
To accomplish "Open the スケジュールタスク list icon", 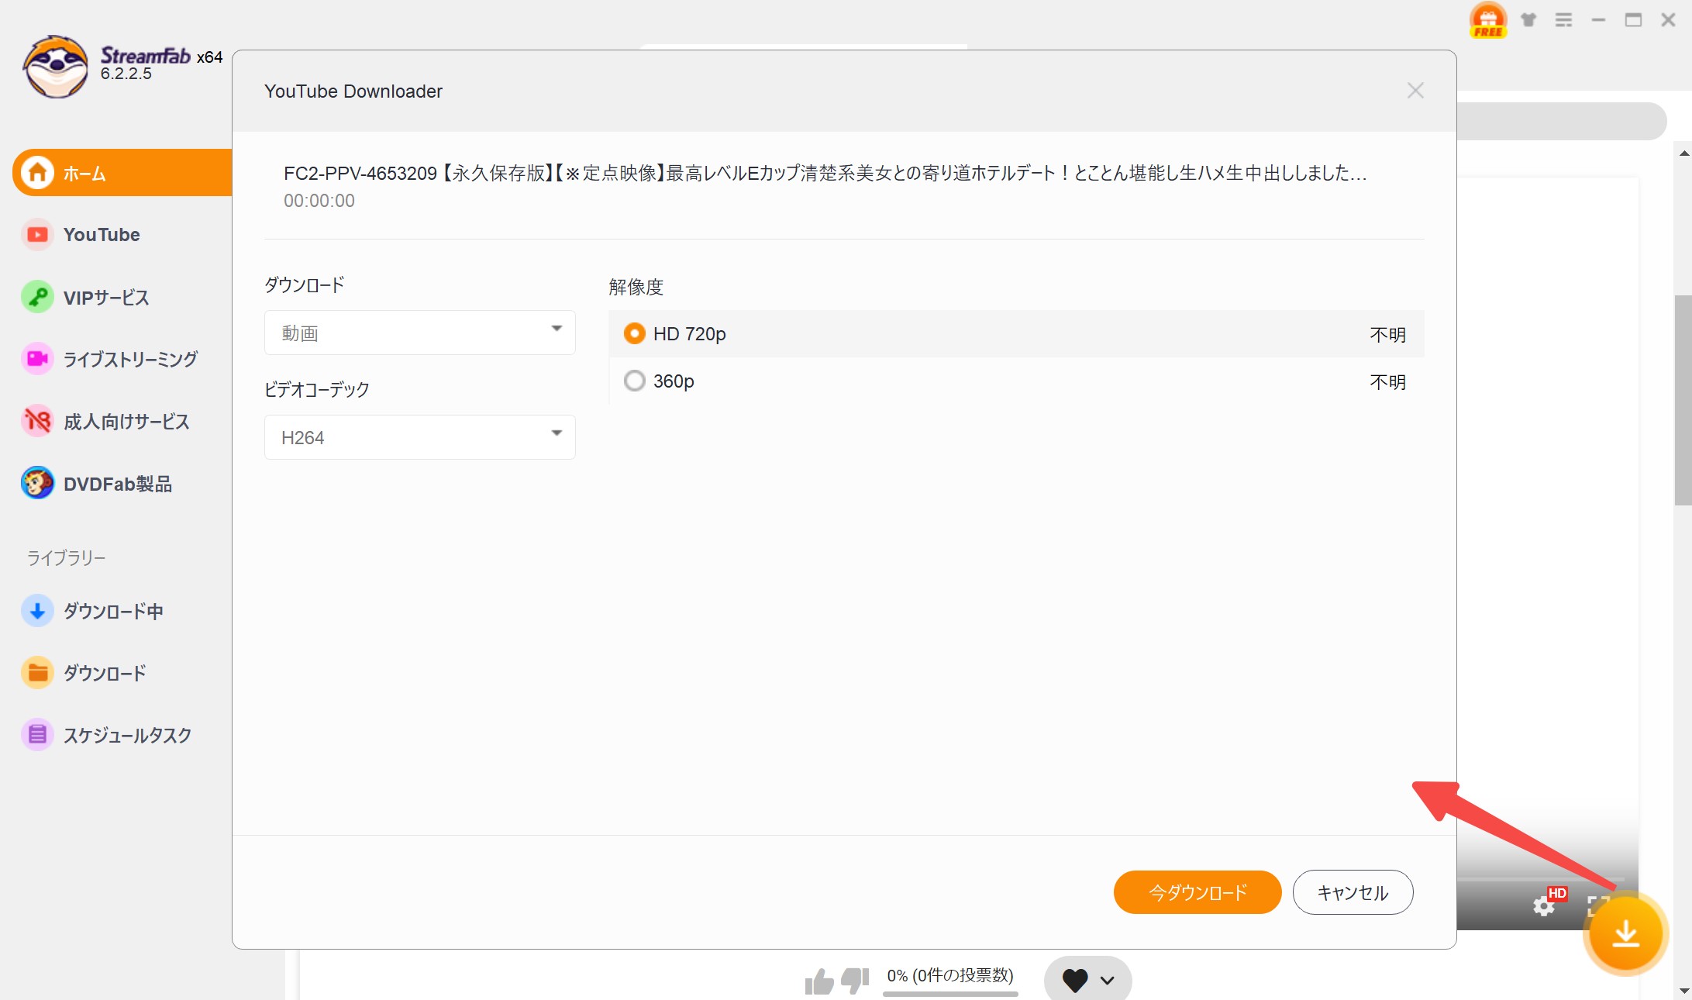I will [36, 734].
